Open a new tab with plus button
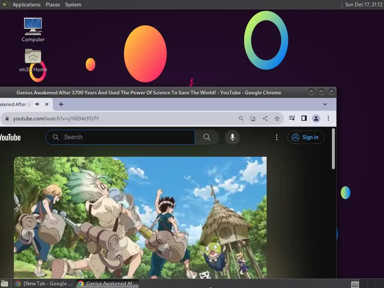384x288 pixels. coord(61,104)
